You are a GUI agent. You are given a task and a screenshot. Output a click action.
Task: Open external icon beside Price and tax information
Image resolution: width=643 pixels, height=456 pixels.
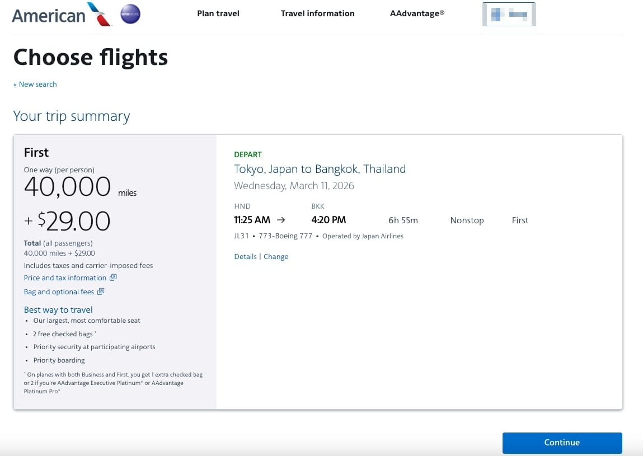[x=113, y=278]
